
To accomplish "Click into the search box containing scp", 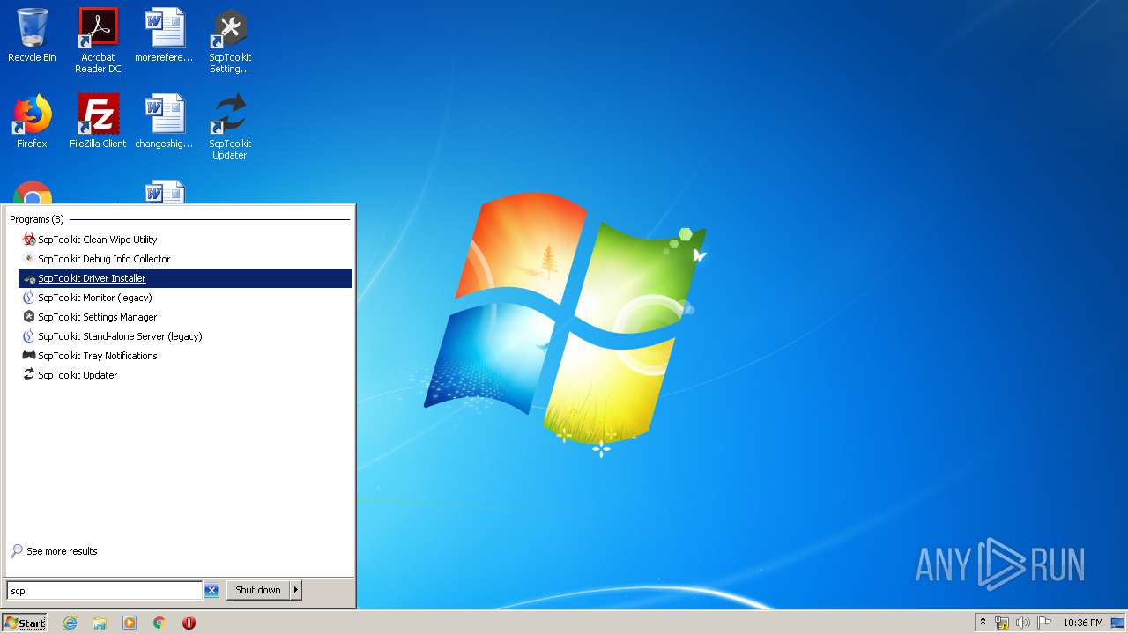I will tap(105, 591).
